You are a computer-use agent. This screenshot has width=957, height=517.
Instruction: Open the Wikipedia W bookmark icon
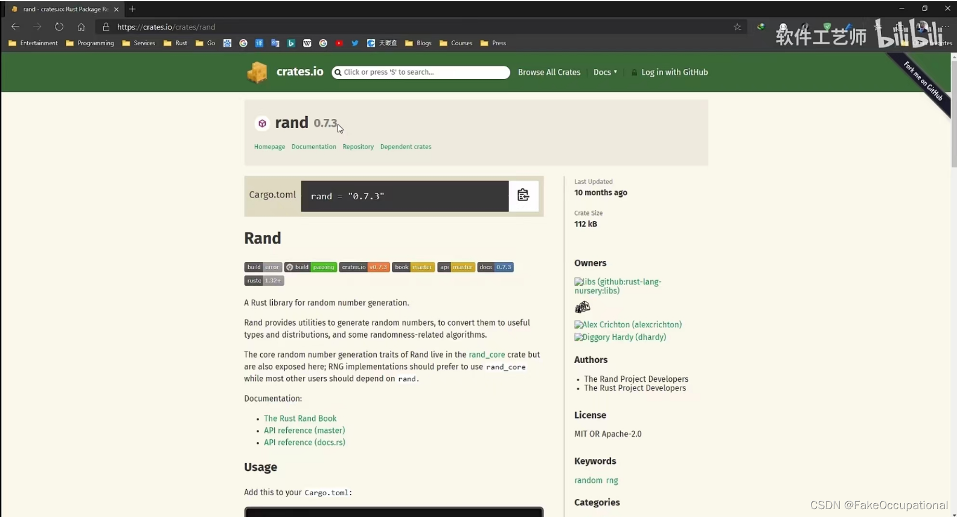click(307, 43)
